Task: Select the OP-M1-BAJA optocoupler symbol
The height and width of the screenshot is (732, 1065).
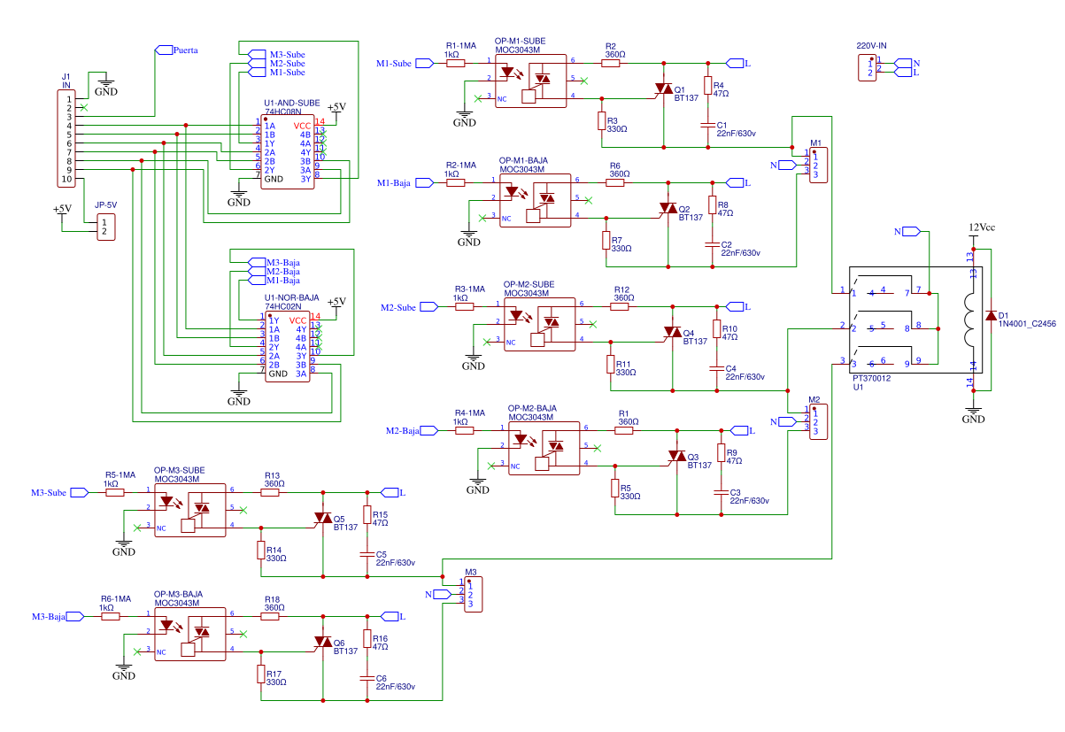Action: point(536,199)
